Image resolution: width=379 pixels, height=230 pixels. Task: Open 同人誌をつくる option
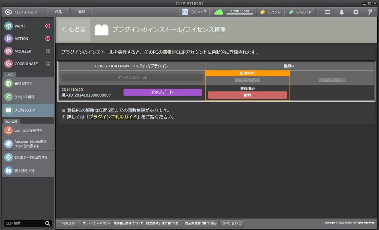28,171
